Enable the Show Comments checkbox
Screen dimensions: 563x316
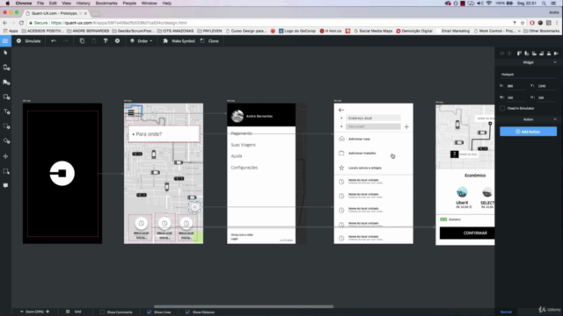click(102, 312)
